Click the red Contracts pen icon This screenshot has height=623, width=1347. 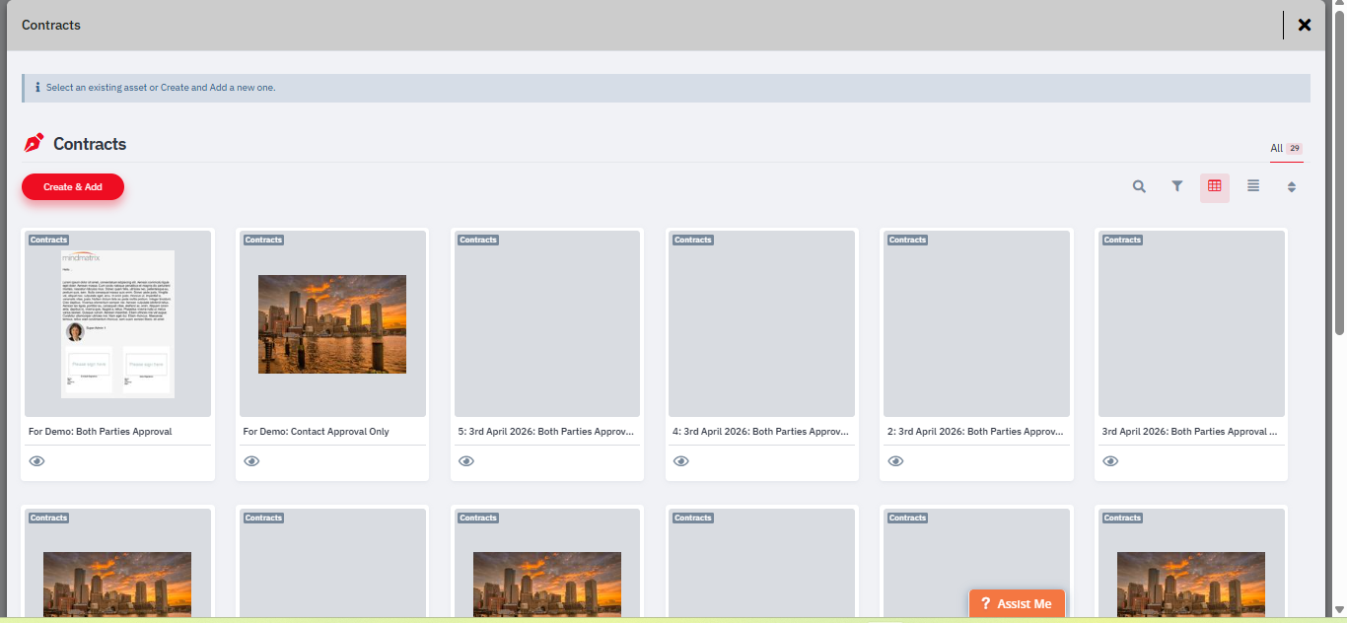coord(35,144)
